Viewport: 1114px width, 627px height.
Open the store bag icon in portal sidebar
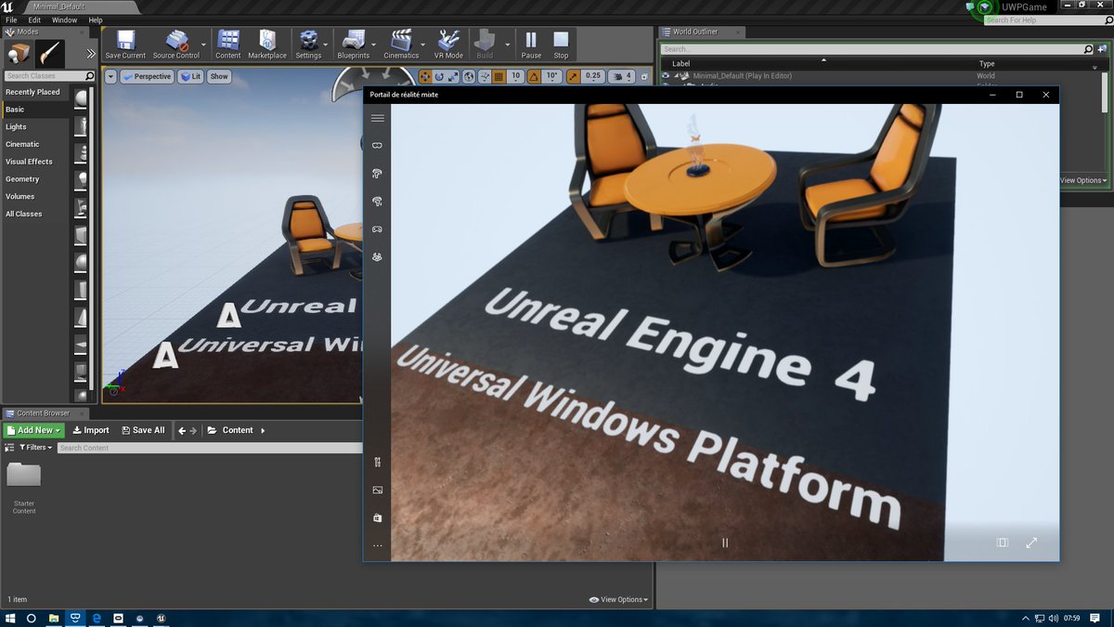[377, 517]
